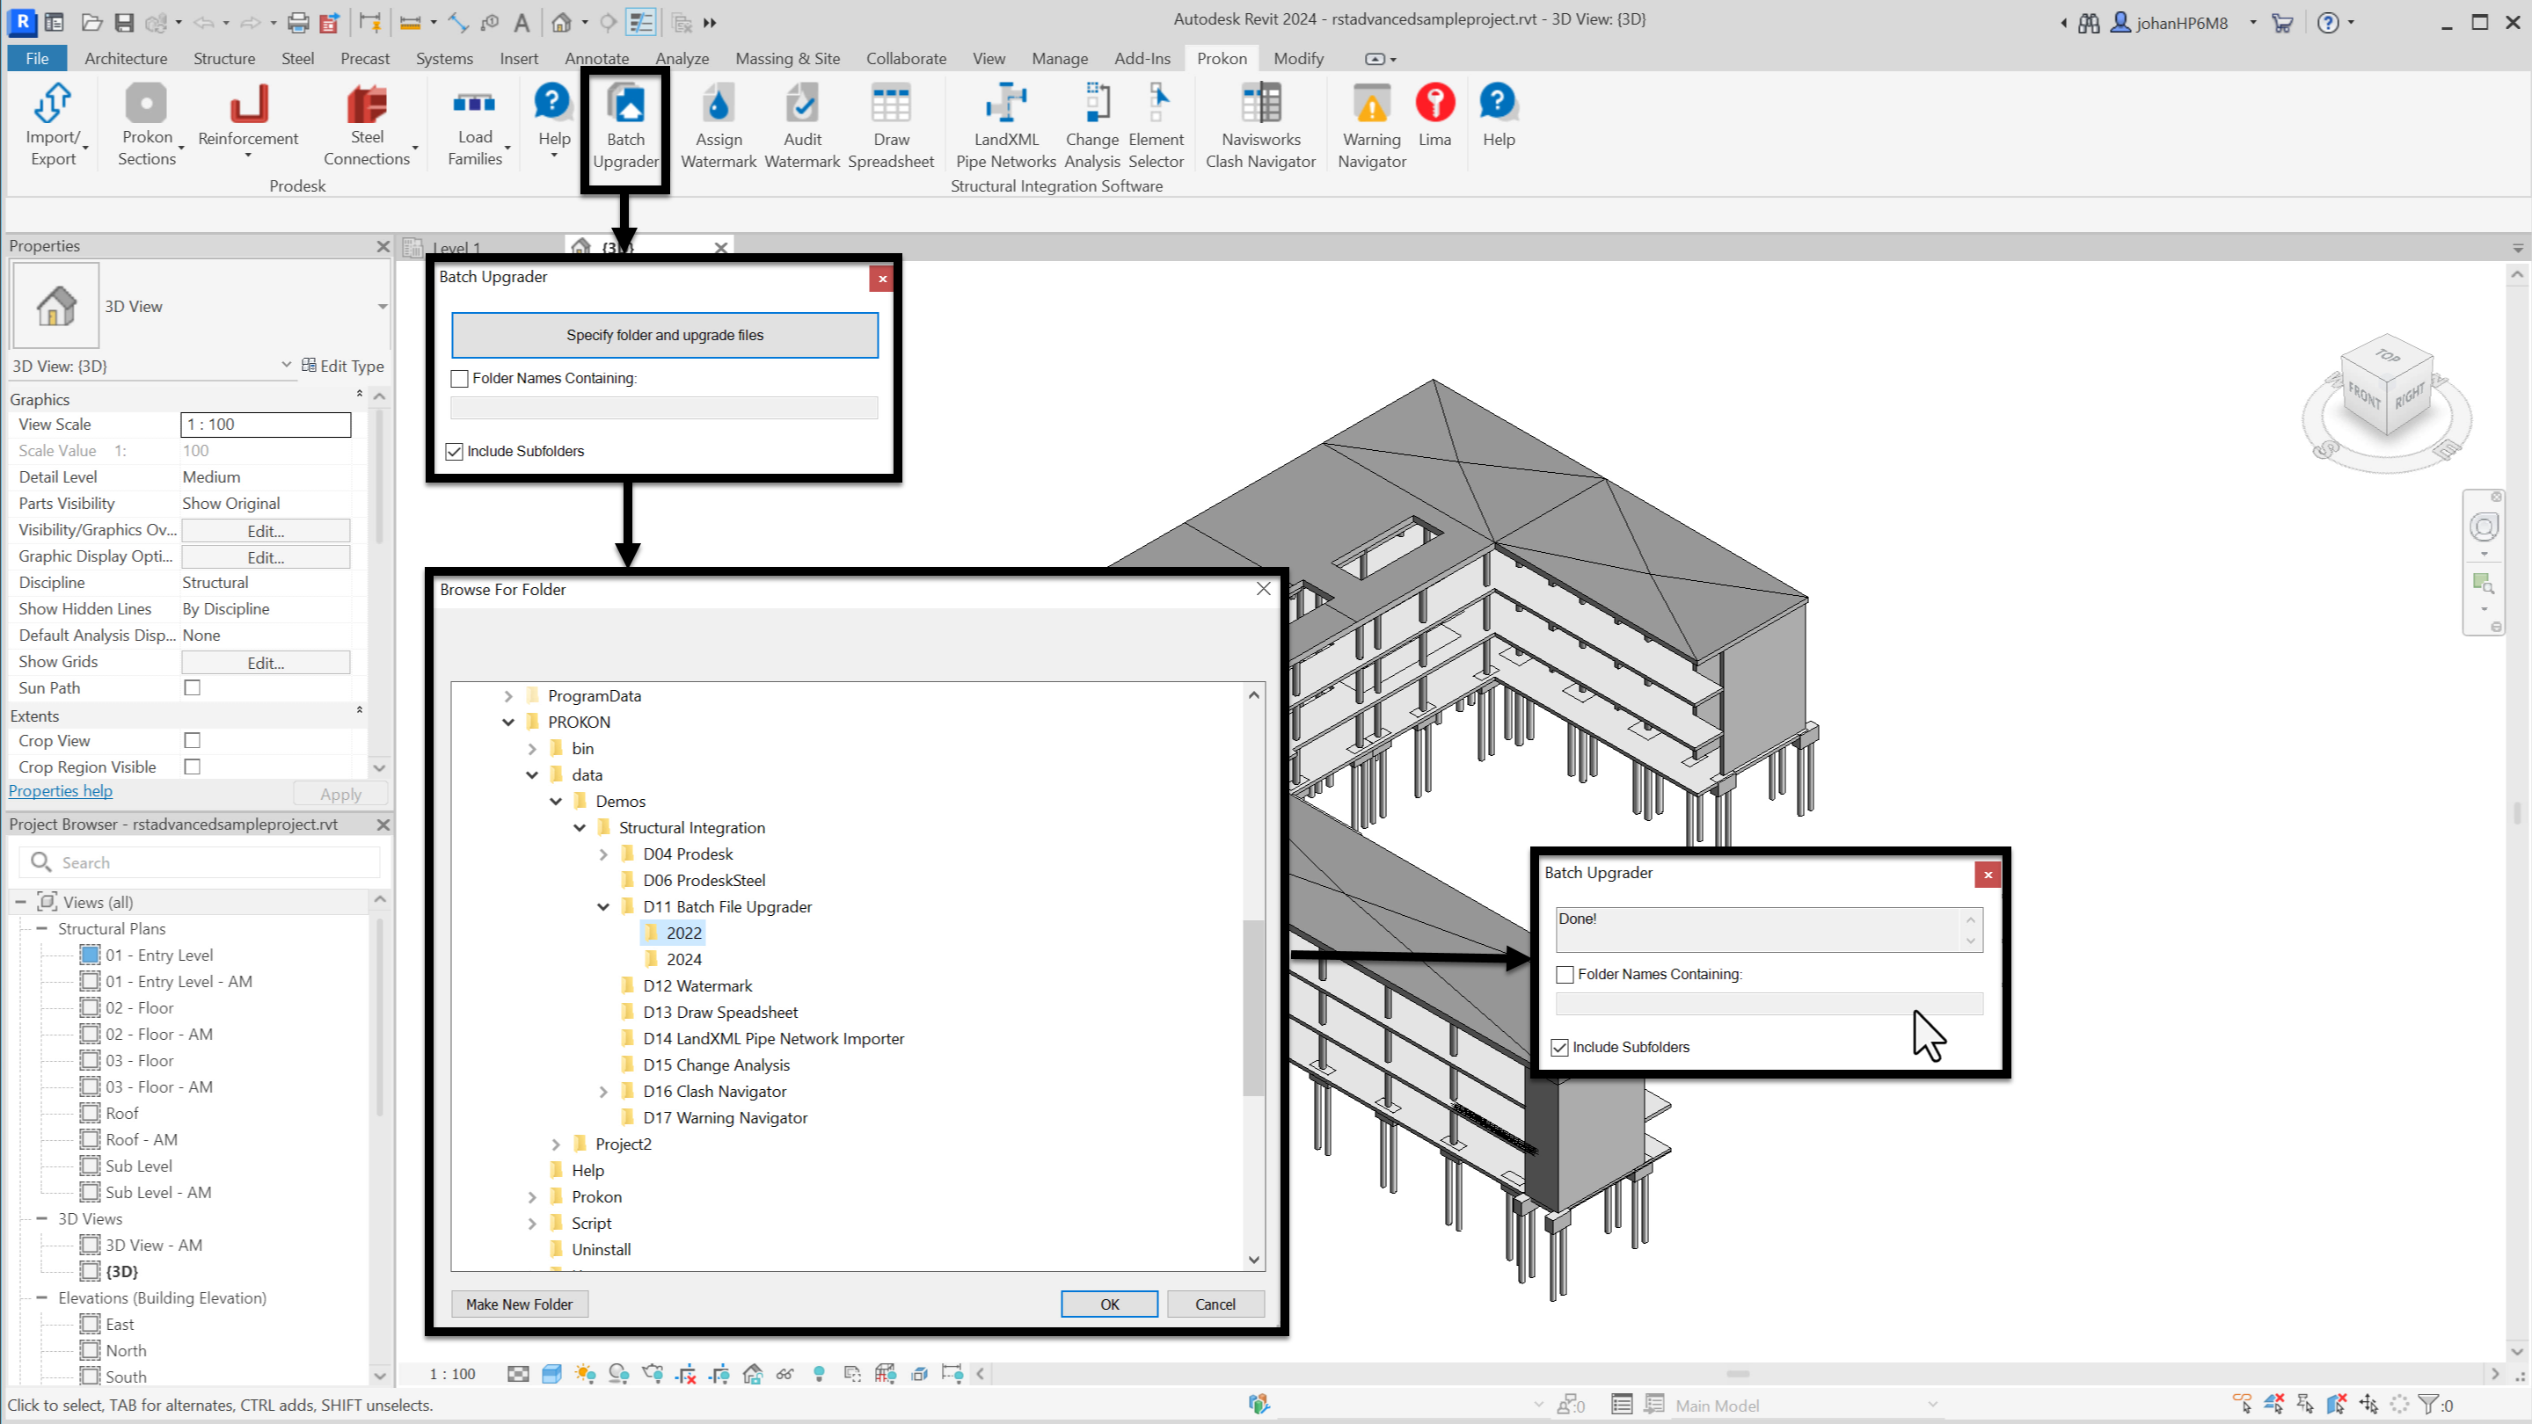
Task: Open the Structure ribbon tab
Action: pos(224,59)
